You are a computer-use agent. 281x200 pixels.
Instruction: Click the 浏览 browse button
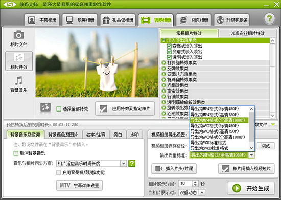[x=265, y=146]
